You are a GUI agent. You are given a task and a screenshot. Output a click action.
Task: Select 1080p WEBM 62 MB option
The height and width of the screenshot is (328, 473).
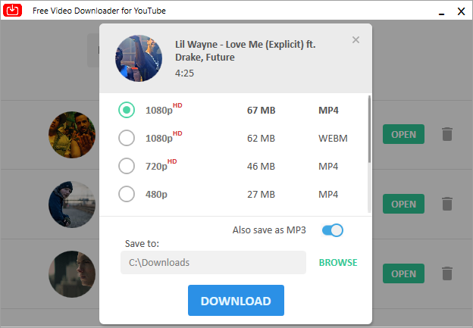coord(127,138)
